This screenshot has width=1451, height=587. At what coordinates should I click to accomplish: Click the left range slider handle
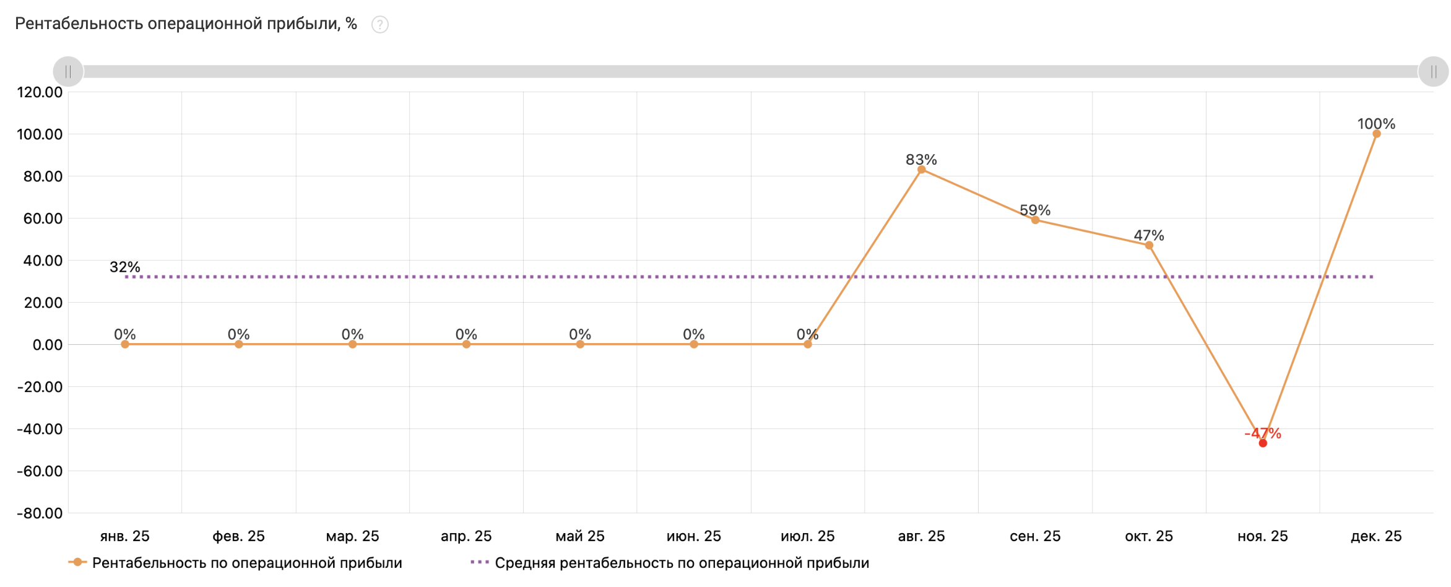pos(68,72)
